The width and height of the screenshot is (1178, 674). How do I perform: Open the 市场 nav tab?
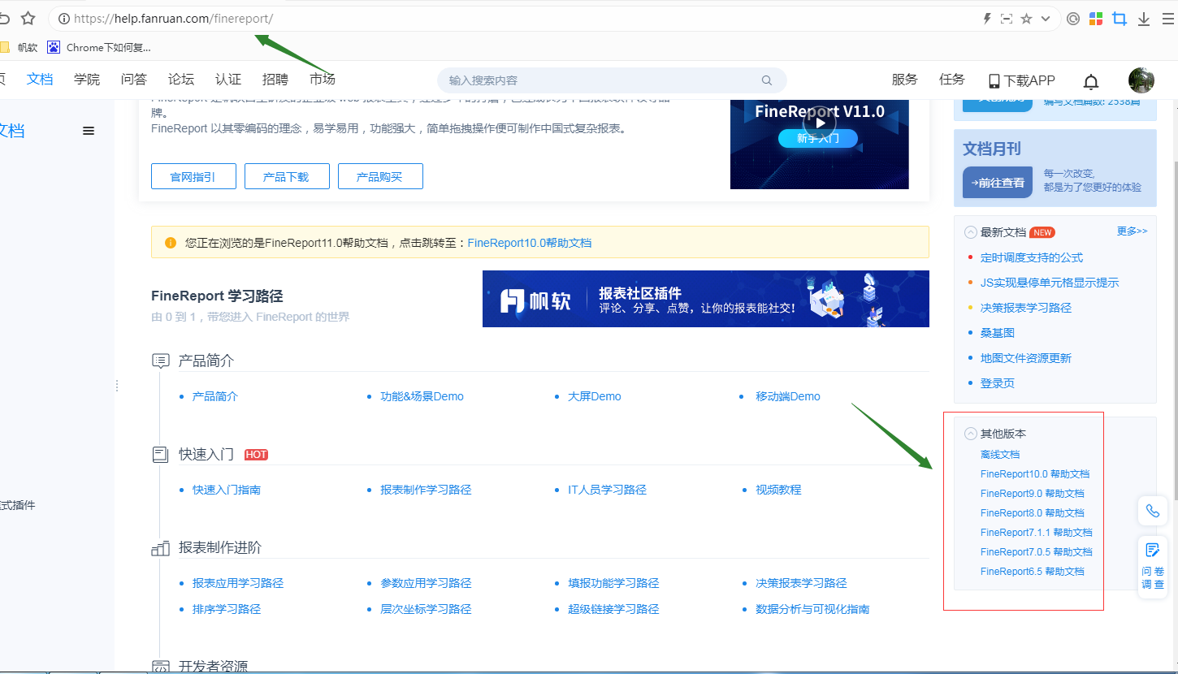323,80
